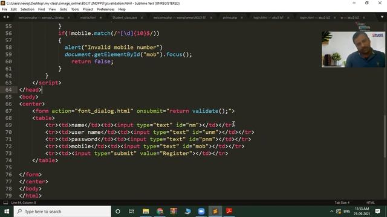Open the Help menu
Image resolution: width=387 pixels, height=217 pixels.
pyautogui.click(x=122, y=10)
